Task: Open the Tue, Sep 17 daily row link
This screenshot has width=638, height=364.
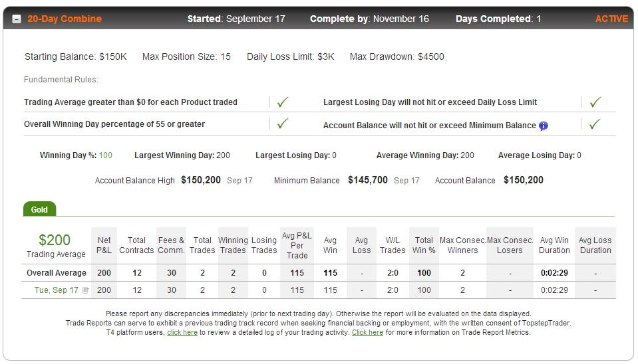Action: pos(56,290)
